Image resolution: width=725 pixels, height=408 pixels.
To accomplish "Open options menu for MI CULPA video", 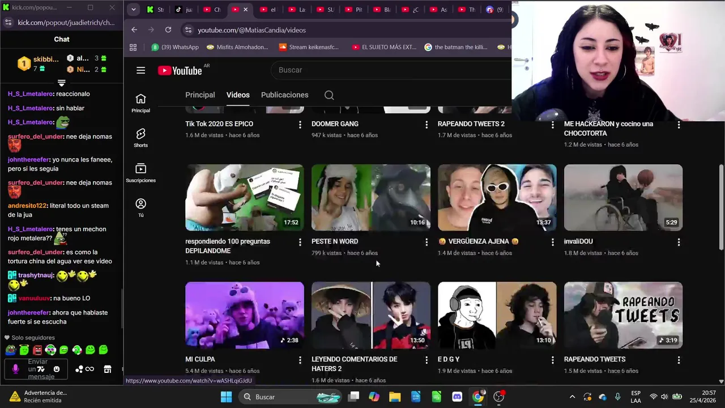I will pyautogui.click(x=300, y=360).
